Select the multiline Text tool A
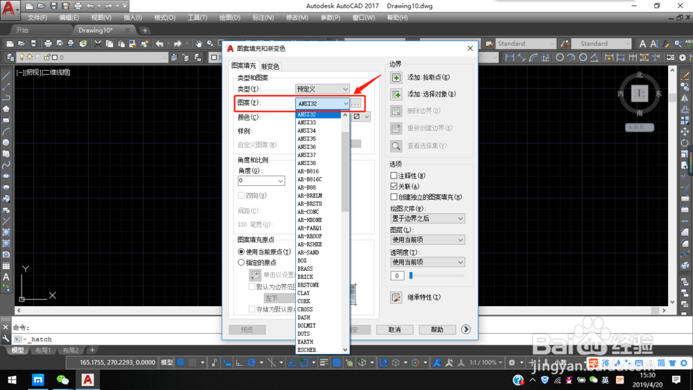Viewport: 693px width, 390px height. [6, 277]
